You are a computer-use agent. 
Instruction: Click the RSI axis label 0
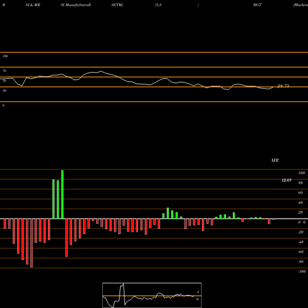pyautogui.click(x=3, y=105)
